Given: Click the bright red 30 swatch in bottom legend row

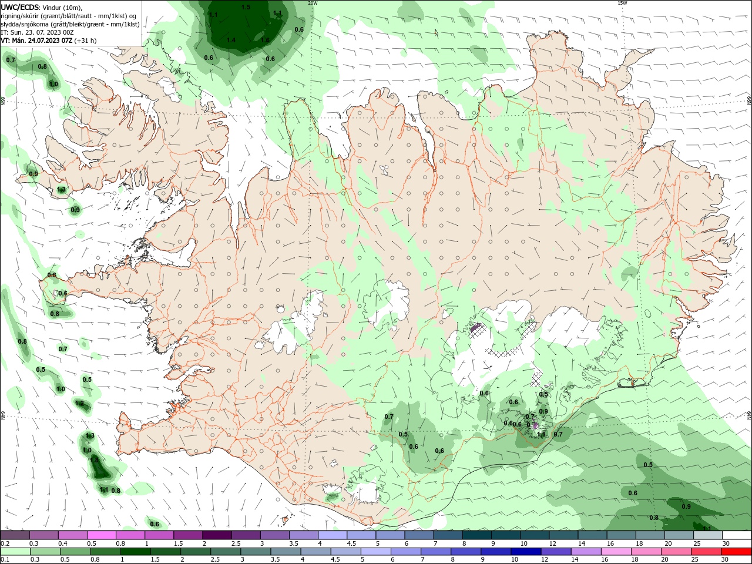Looking at the screenshot, I should point(736,552).
